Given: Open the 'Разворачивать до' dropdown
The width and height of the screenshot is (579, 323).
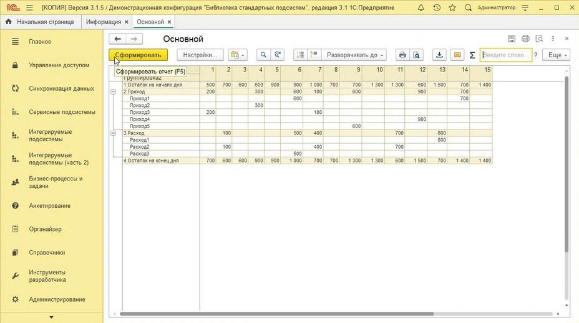Looking at the screenshot, I should click(x=354, y=55).
